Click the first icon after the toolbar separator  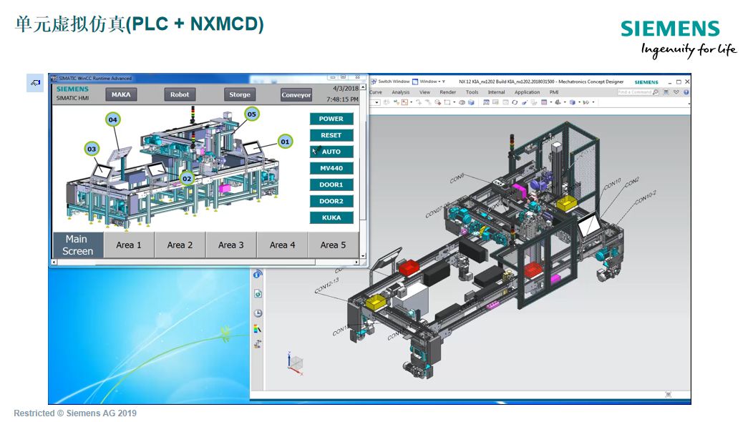pos(486,102)
